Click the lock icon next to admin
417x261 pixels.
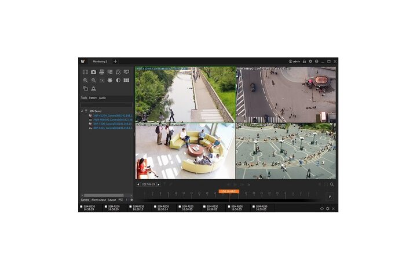[304, 61]
